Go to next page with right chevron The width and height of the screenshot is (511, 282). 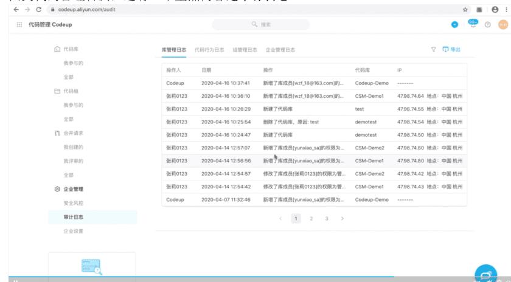pyautogui.click(x=342, y=219)
